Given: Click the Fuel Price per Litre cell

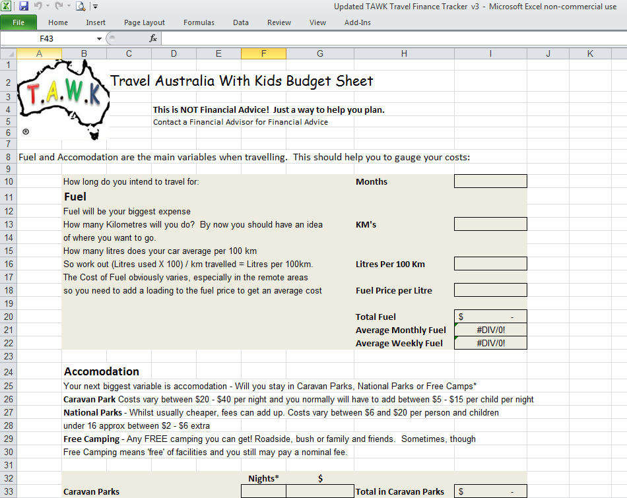Looking at the screenshot, I should coord(490,290).
